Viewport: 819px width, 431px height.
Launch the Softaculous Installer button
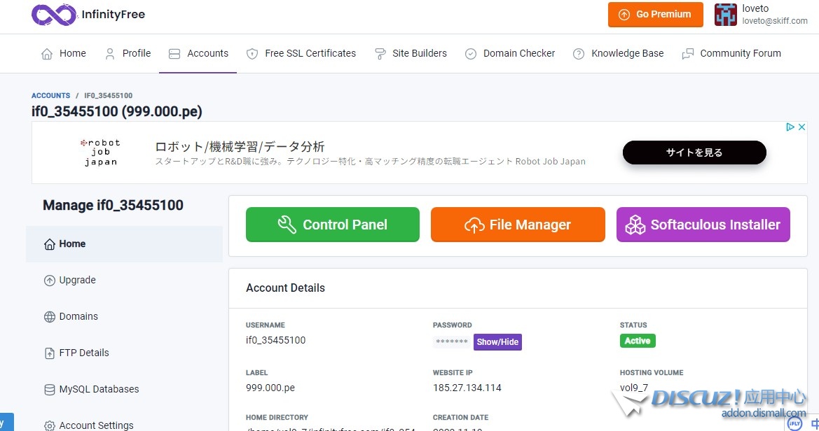pos(703,225)
